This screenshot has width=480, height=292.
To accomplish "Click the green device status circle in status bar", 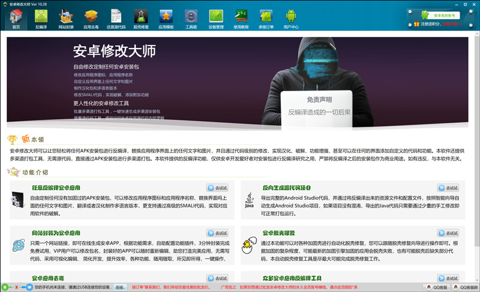I will [x=5, y=287].
